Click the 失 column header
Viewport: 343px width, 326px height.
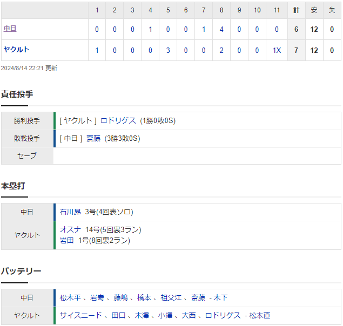click(332, 10)
